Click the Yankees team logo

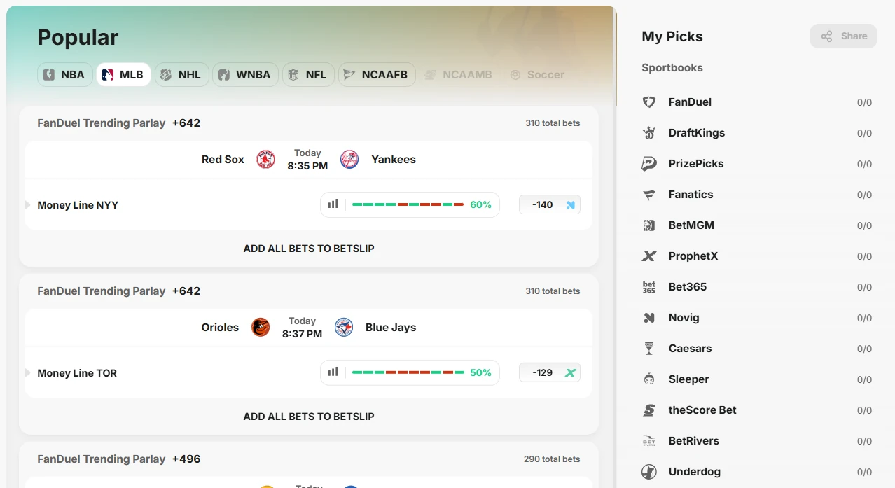coord(349,160)
